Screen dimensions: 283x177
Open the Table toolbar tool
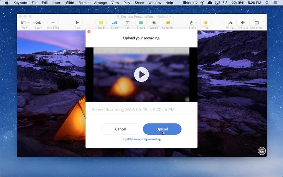(101, 23)
